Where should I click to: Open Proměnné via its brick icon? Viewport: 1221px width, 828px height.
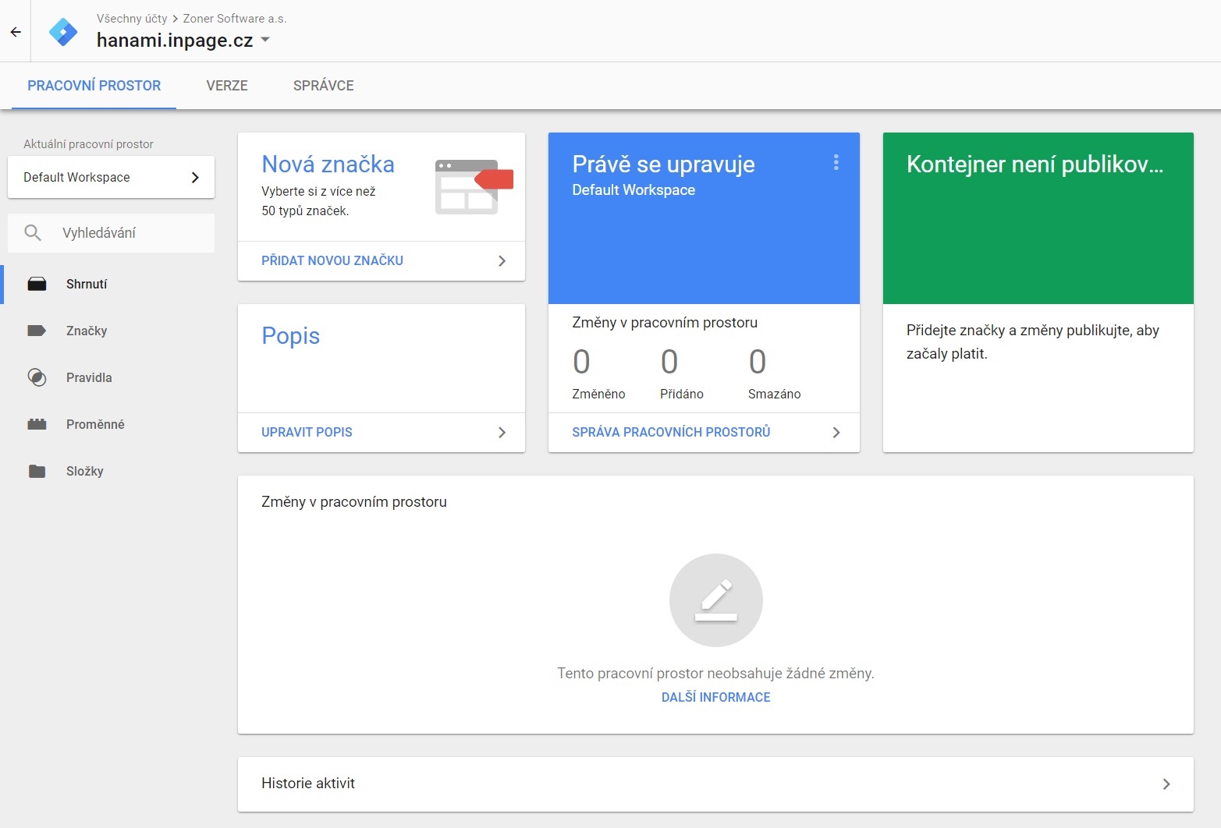[x=37, y=424]
